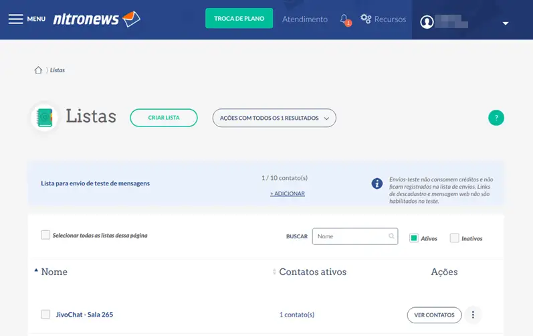
Task: Expand Ações com todos os 1 resultados dropdown
Action: point(274,118)
